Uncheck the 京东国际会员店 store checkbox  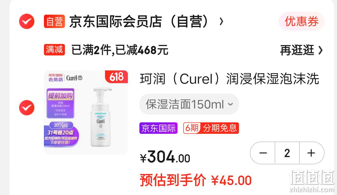[27, 21]
